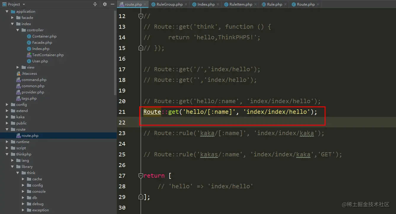Screen dimensions: 396x214
Task: Expand the facade folder
Action: click(x=12, y=18)
